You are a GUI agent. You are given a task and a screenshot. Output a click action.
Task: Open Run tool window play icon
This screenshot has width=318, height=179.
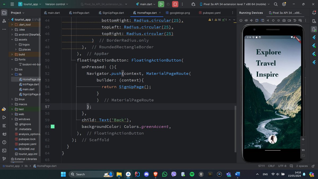(x=4, y=117)
